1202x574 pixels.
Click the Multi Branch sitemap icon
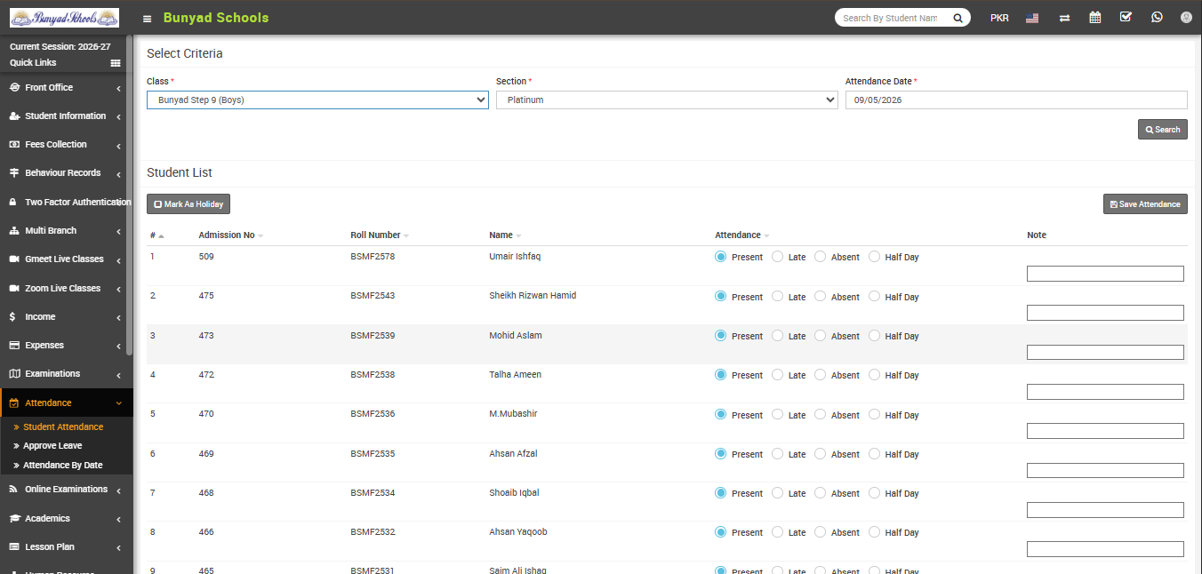[x=14, y=231]
